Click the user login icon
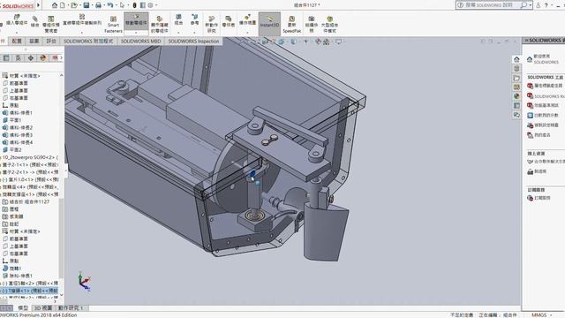The width and height of the screenshot is (565, 318). tap(538, 5)
